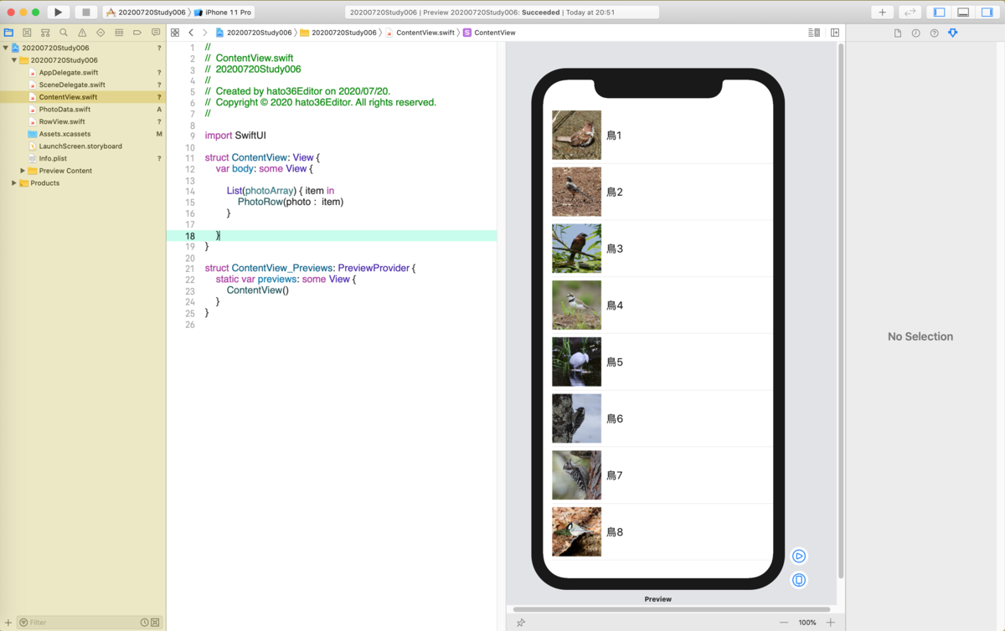Expand the Products folder
This screenshot has width=1005, height=631.
click(14, 182)
